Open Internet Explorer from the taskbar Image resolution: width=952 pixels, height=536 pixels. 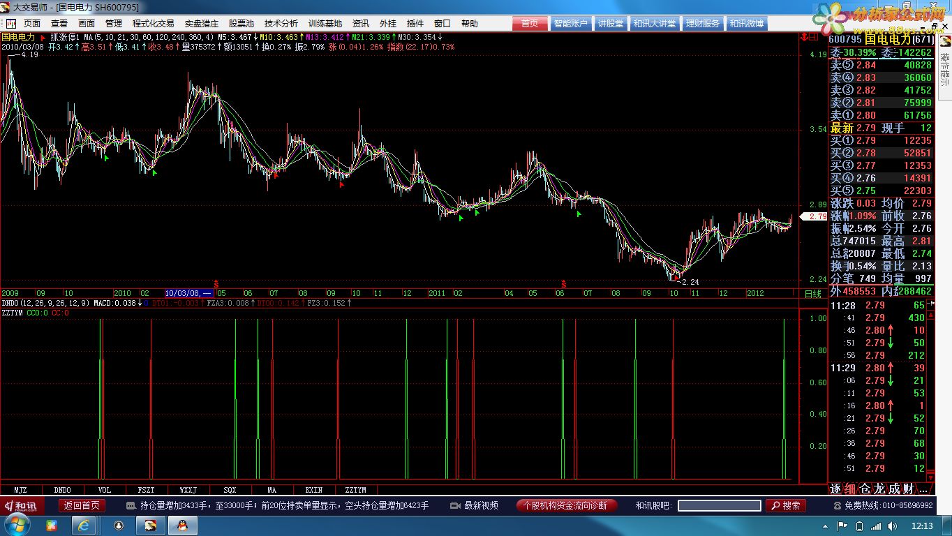83,526
